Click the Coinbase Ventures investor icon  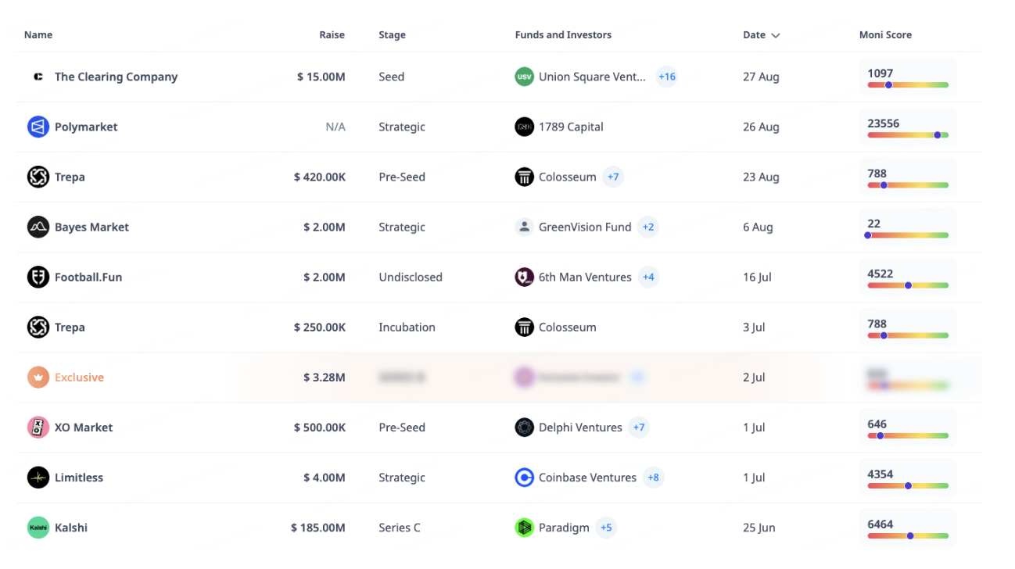(x=524, y=478)
